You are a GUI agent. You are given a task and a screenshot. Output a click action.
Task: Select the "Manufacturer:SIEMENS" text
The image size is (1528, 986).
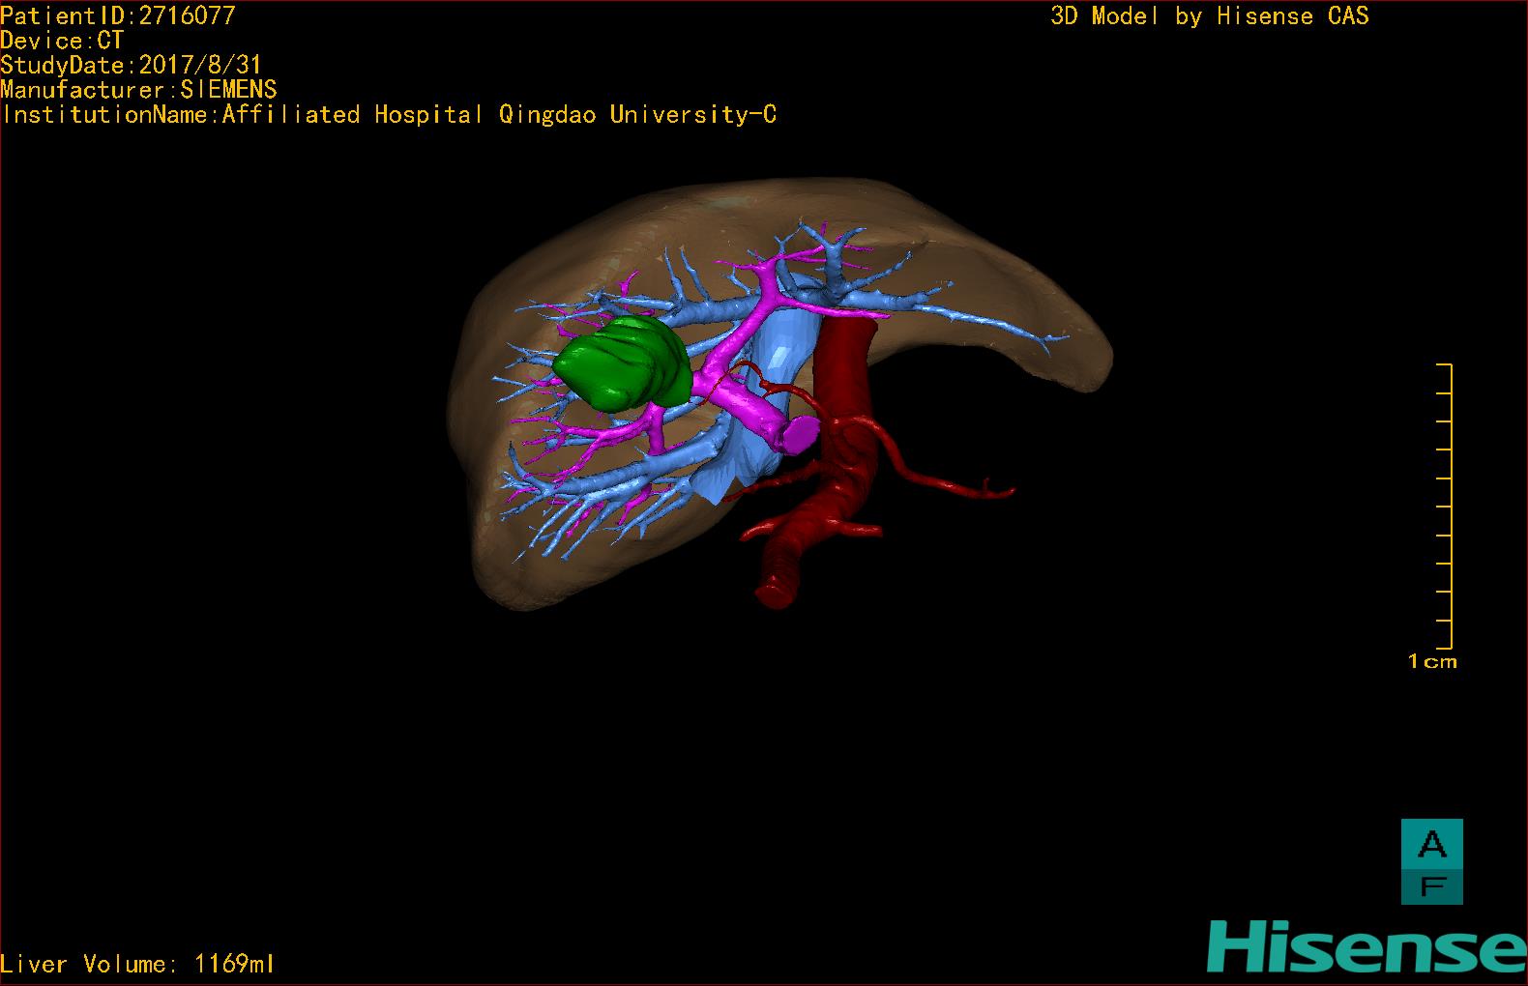click(139, 90)
